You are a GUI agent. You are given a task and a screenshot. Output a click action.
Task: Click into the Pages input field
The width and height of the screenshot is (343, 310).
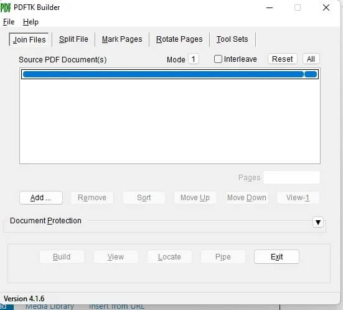tap(291, 177)
